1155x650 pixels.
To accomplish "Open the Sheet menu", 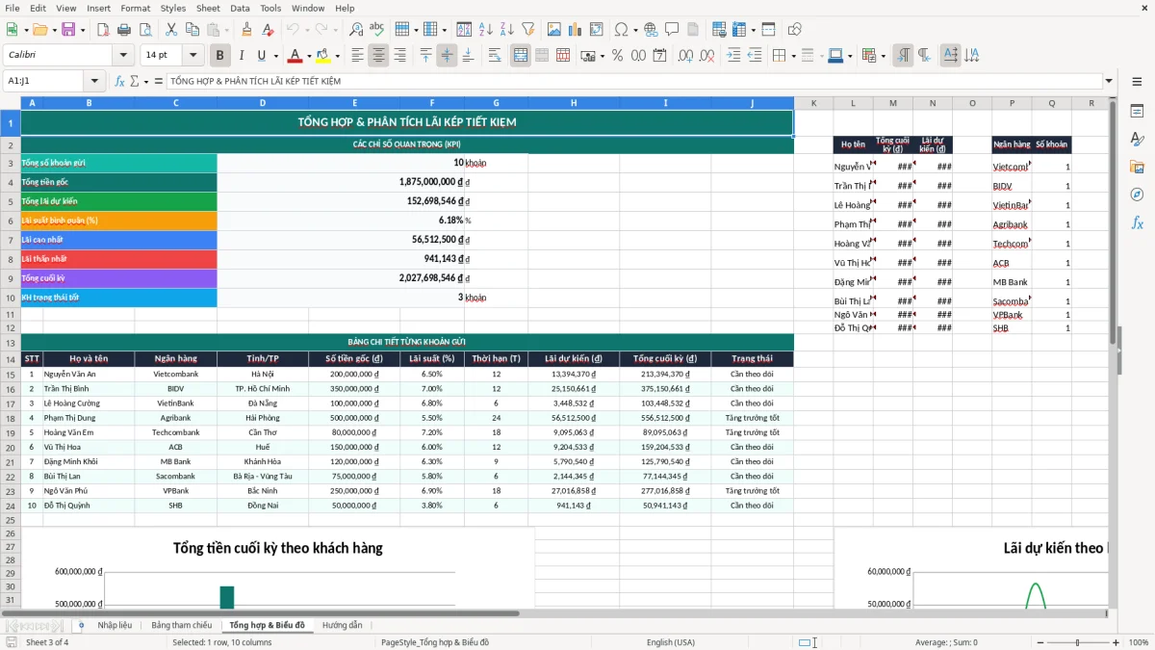I will (x=208, y=8).
